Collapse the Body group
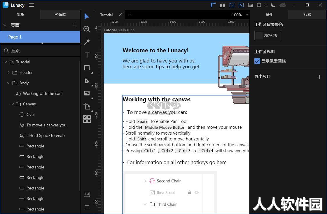The image size is (327, 214). click(8, 83)
